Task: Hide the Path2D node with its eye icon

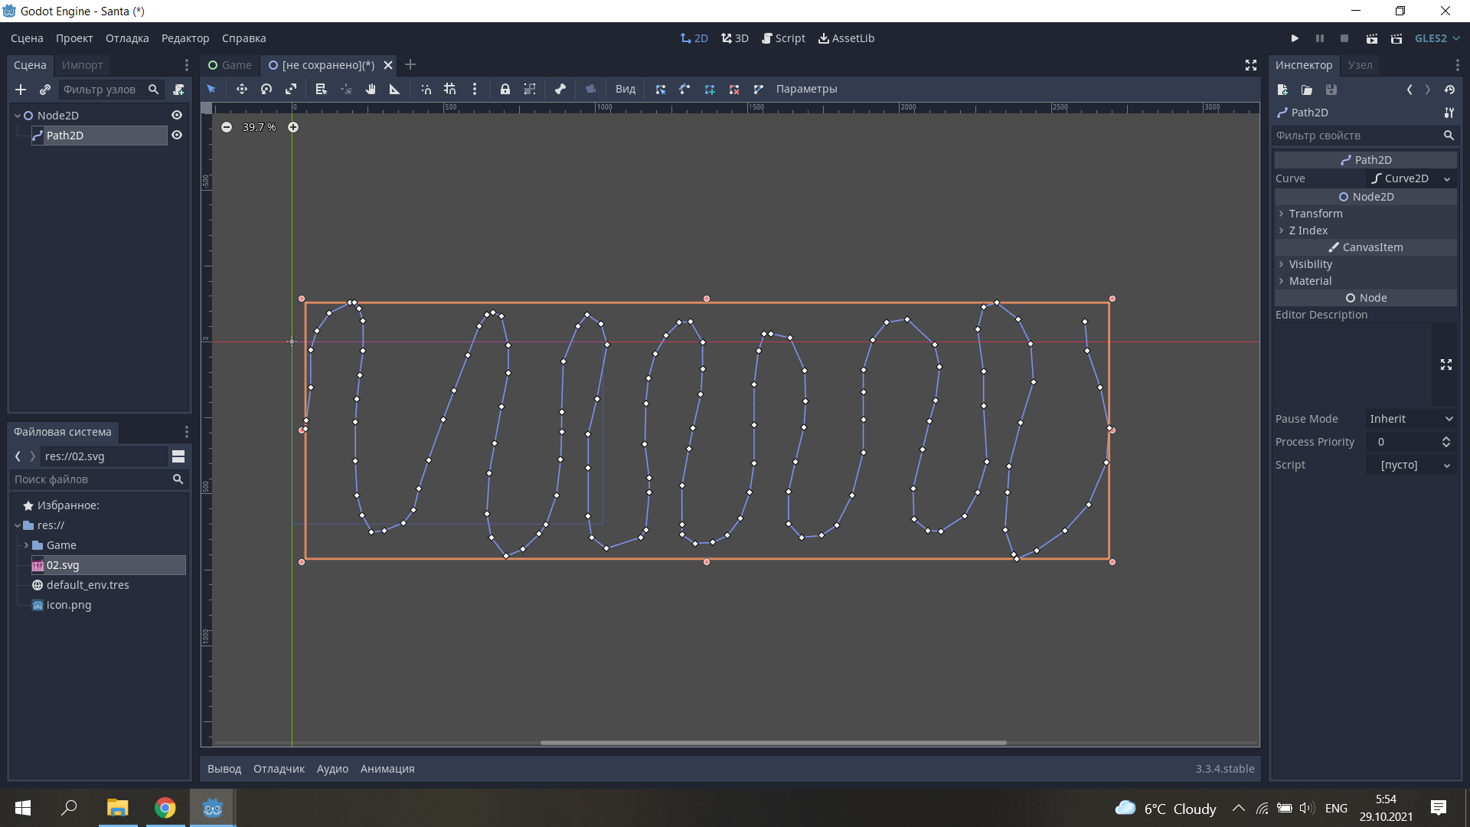Action: (177, 135)
